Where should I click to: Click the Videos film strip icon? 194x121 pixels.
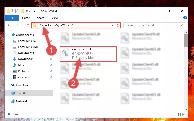click(14, 77)
